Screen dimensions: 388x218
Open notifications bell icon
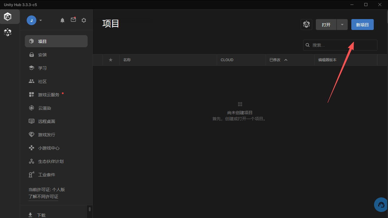(62, 20)
